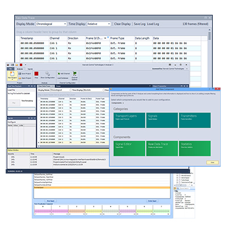227x227 pixels.
Task: Click the pink byte 0 data bar
Action: coord(43,211)
